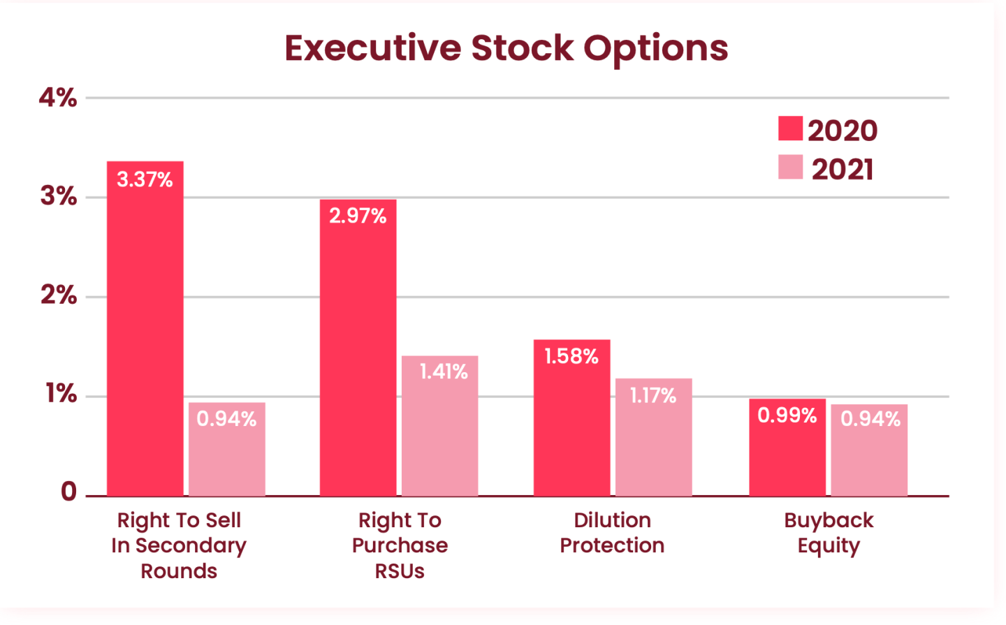Click the 1% y-axis tick label
This screenshot has height=625, width=1006.
(x=61, y=394)
